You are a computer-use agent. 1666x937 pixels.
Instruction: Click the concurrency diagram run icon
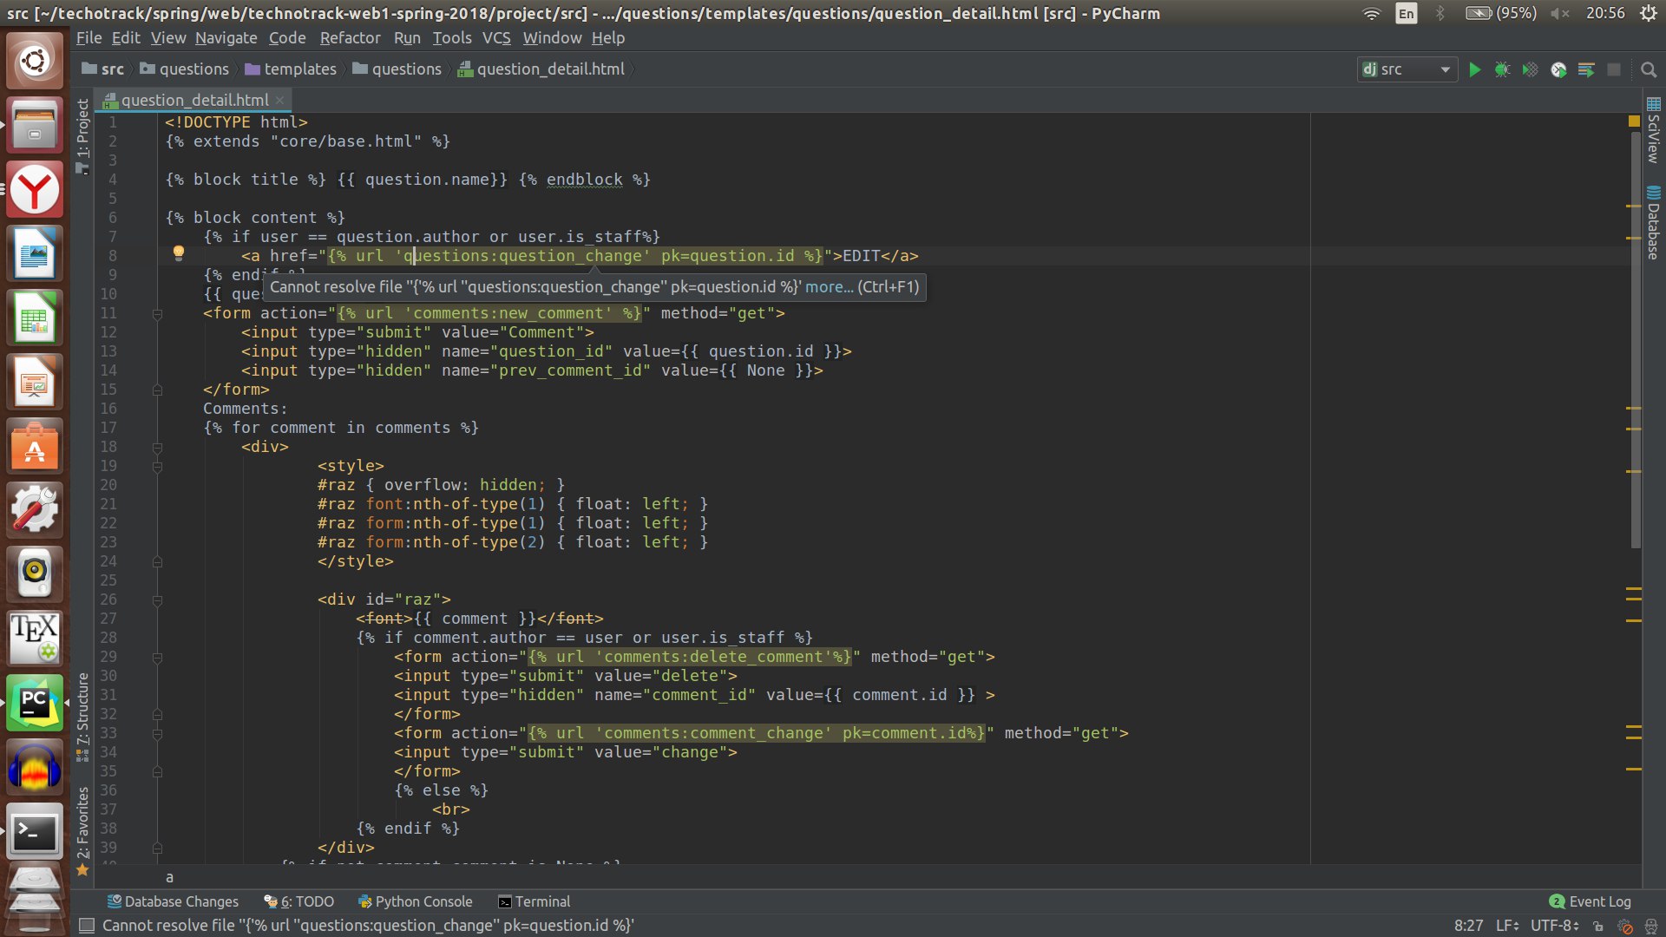coord(1586,69)
